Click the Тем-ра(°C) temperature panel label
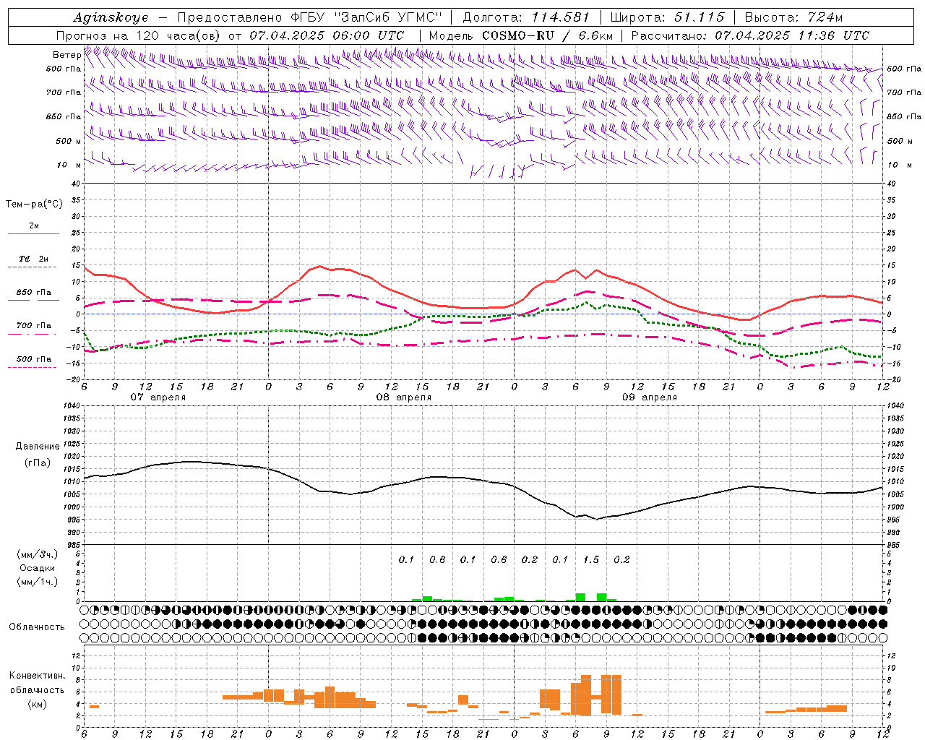The image size is (925, 740). coord(34,205)
